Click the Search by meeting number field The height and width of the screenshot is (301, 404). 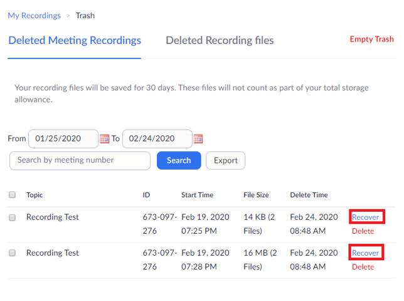(x=80, y=161)
